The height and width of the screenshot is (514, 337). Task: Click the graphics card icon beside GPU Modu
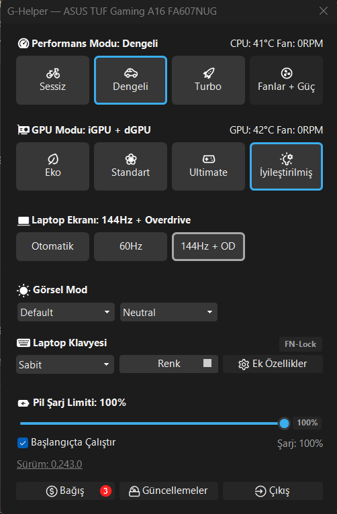[x=23, y=130]
